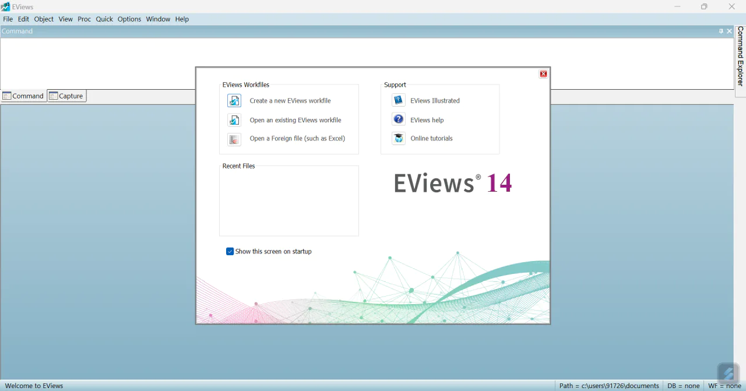Minimize the EViews window

click(x=677, y=6)
